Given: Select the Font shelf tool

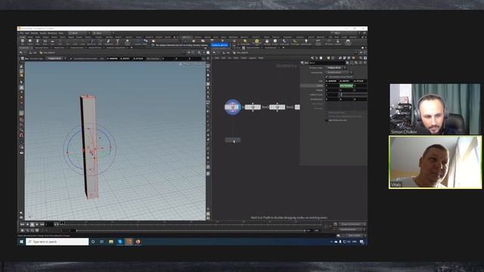Looking at the screenshot, I should 118,42.
